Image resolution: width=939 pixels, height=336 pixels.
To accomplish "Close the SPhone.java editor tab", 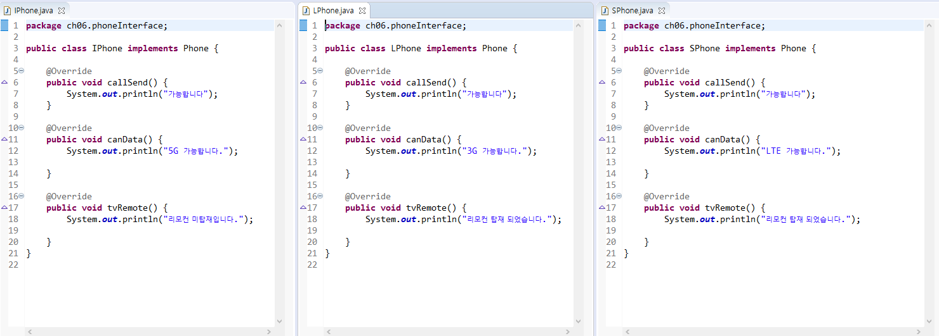I will click(662, 11).
